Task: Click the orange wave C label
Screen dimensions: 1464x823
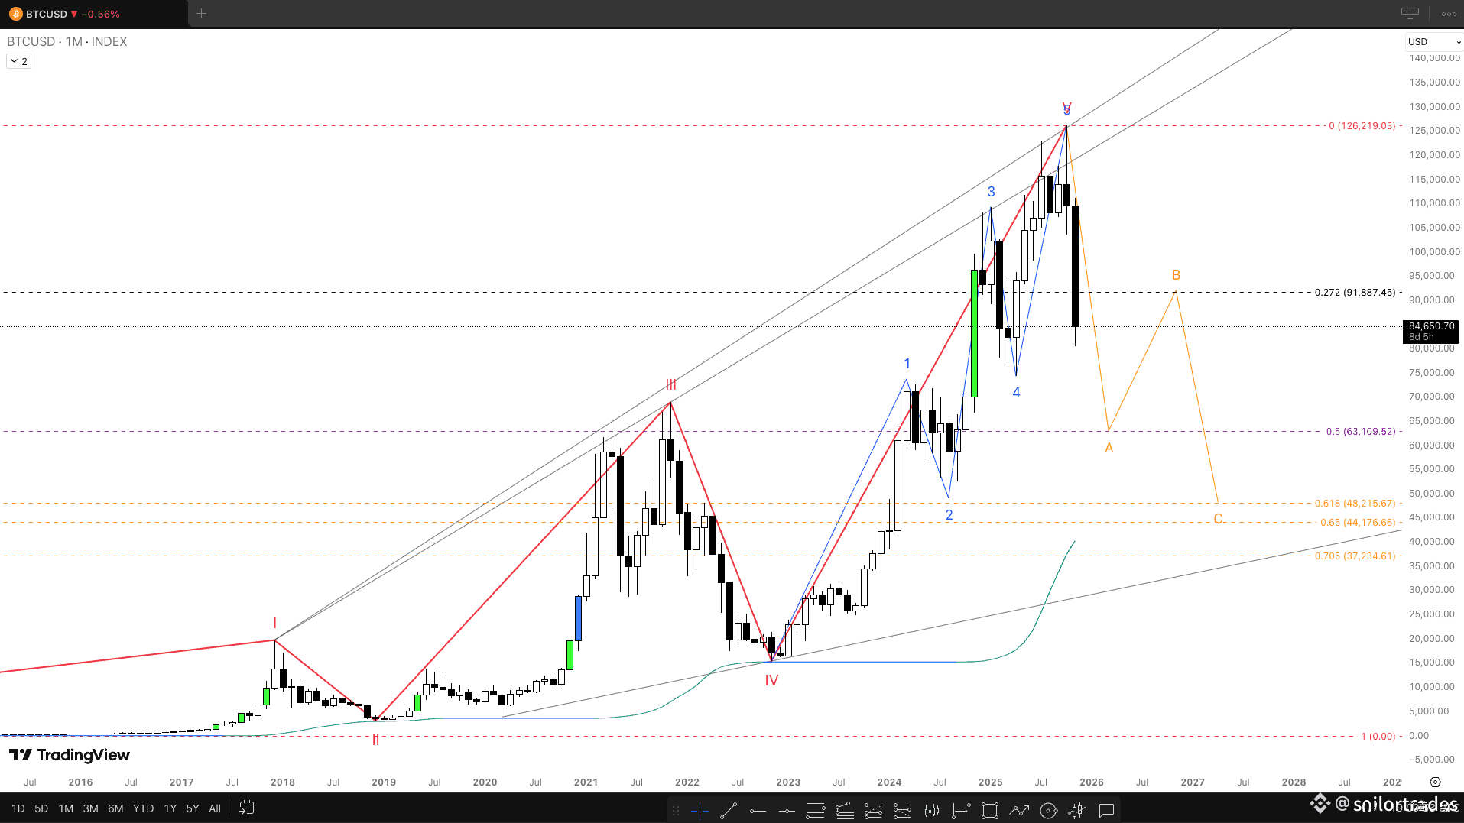Action: 1218,520
